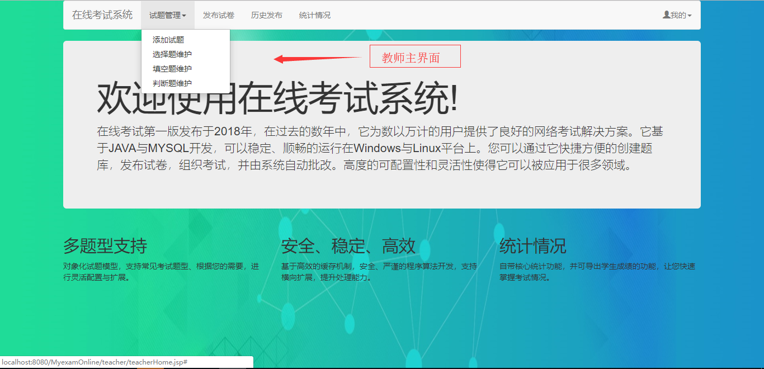Open the 历史发布 nav link

coord(267,15)
